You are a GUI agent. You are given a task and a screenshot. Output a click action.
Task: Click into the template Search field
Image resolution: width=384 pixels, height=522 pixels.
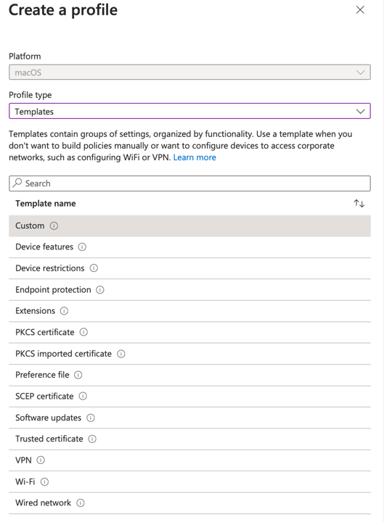[x=189, y=183]
